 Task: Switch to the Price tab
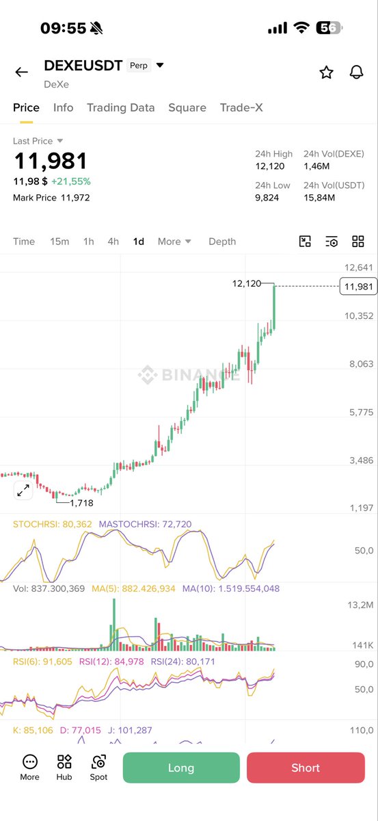click(27, 107)
